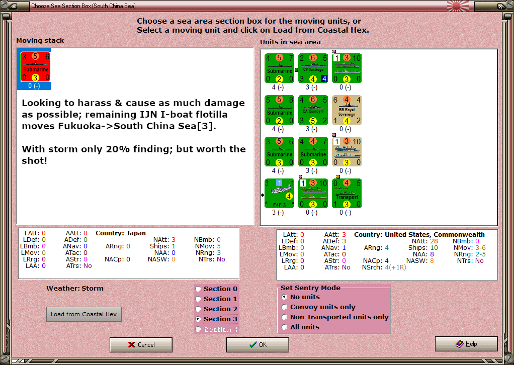The image size is (514, 365).
Task: Select the CA Quincy II cruiser counter
Action: 313,110
